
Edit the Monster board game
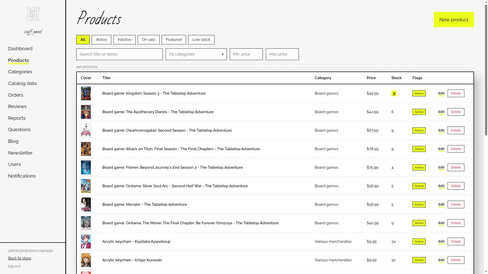pos(441,204)
